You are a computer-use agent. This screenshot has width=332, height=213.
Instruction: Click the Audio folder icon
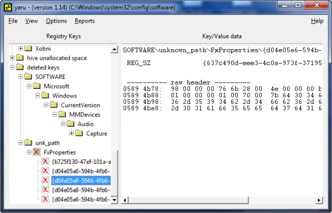(x=70, y=124)
